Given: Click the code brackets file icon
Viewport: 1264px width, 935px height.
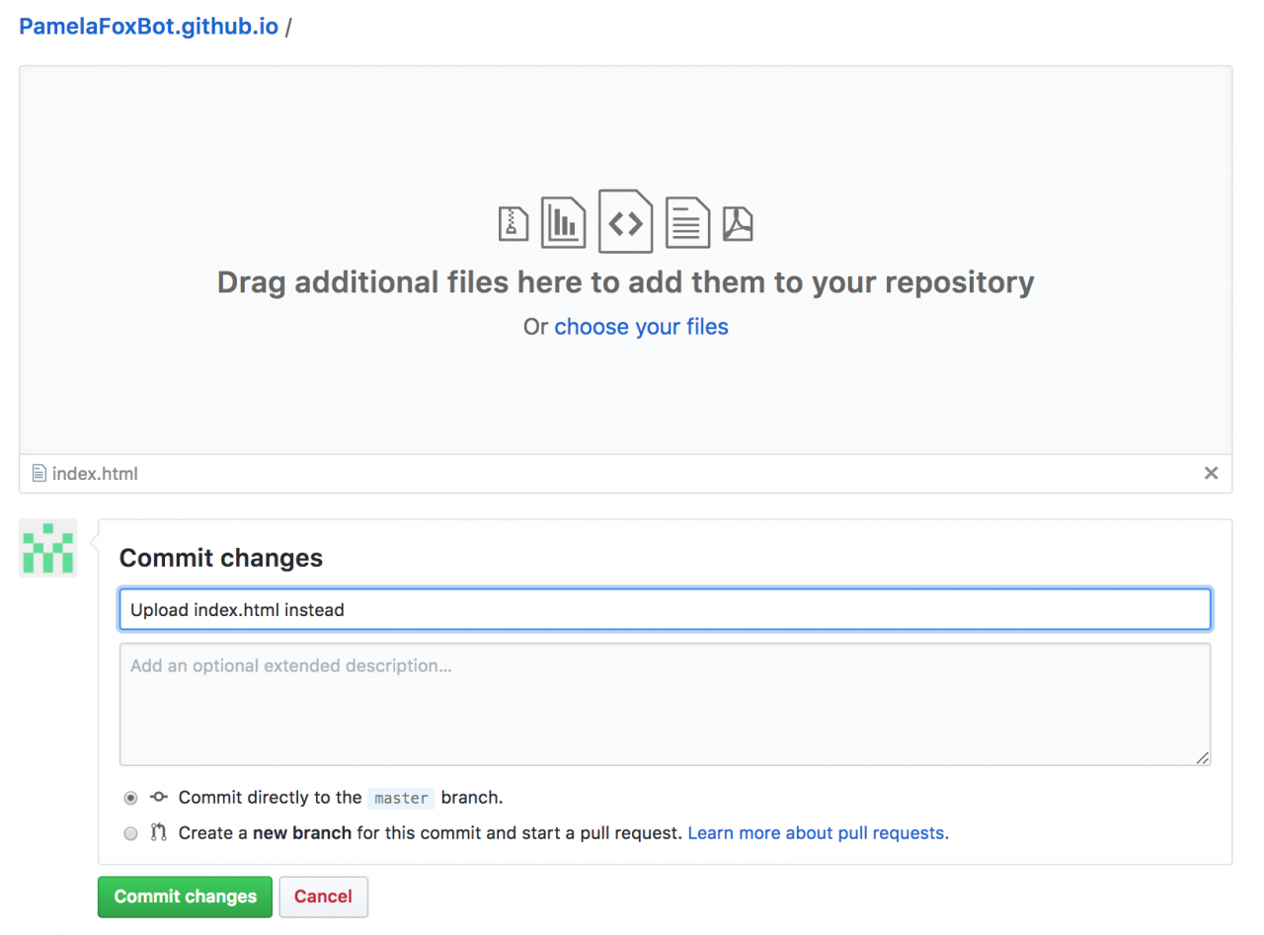Looking at the screenshot, I should pos(625,222).
